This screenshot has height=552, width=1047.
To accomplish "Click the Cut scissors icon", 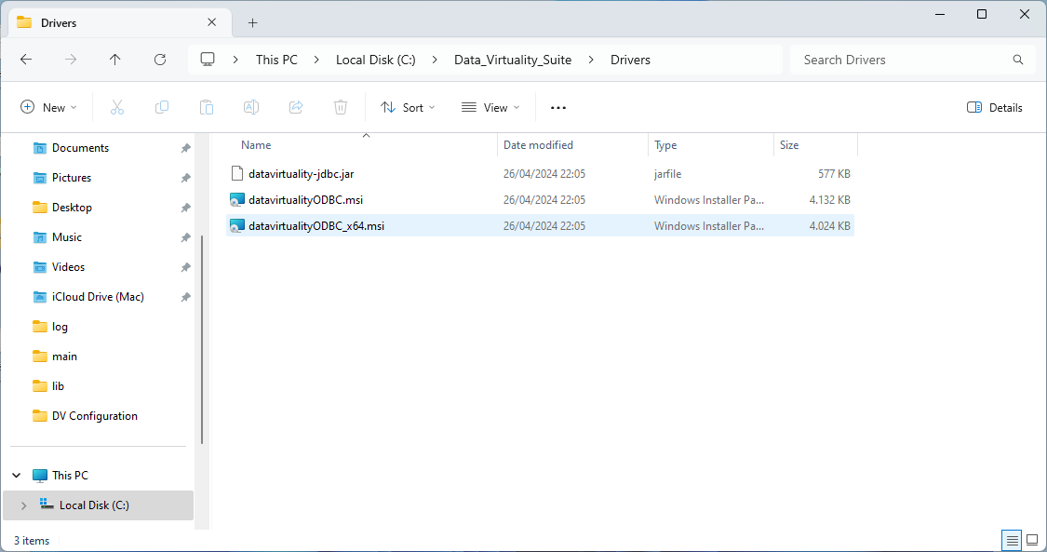I will click(117, 108).
